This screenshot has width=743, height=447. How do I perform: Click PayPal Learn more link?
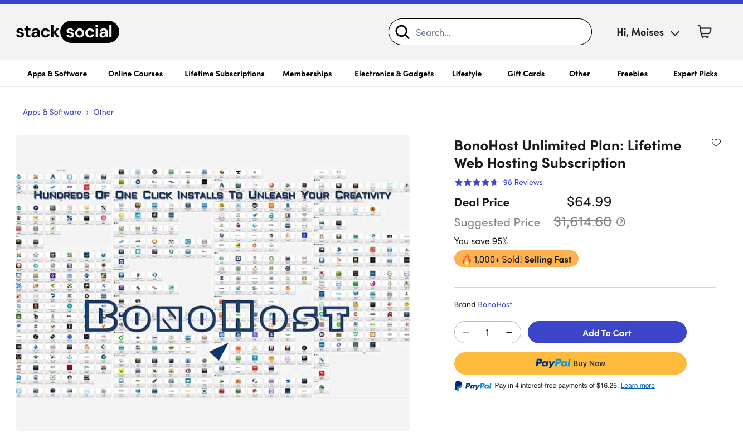(x=638, y=386)
